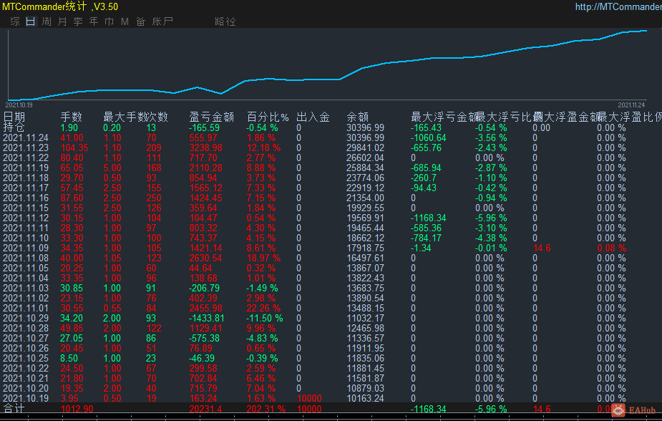
Task: Click the 路径 path button
Action: point(225,21)
